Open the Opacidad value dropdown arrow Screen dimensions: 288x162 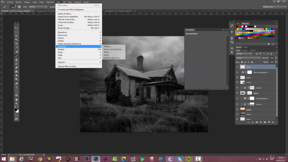point(276,58)
